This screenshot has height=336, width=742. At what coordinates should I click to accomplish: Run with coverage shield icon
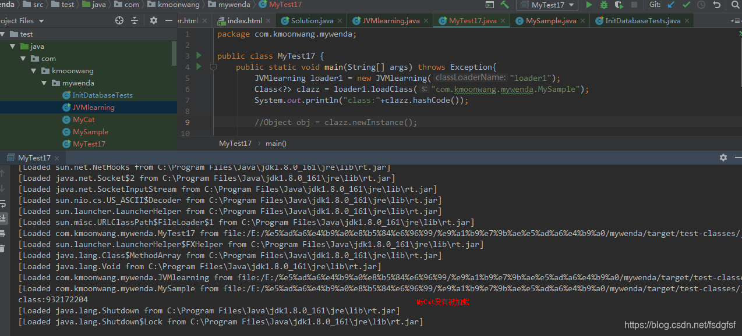click(x=619, y=5)
